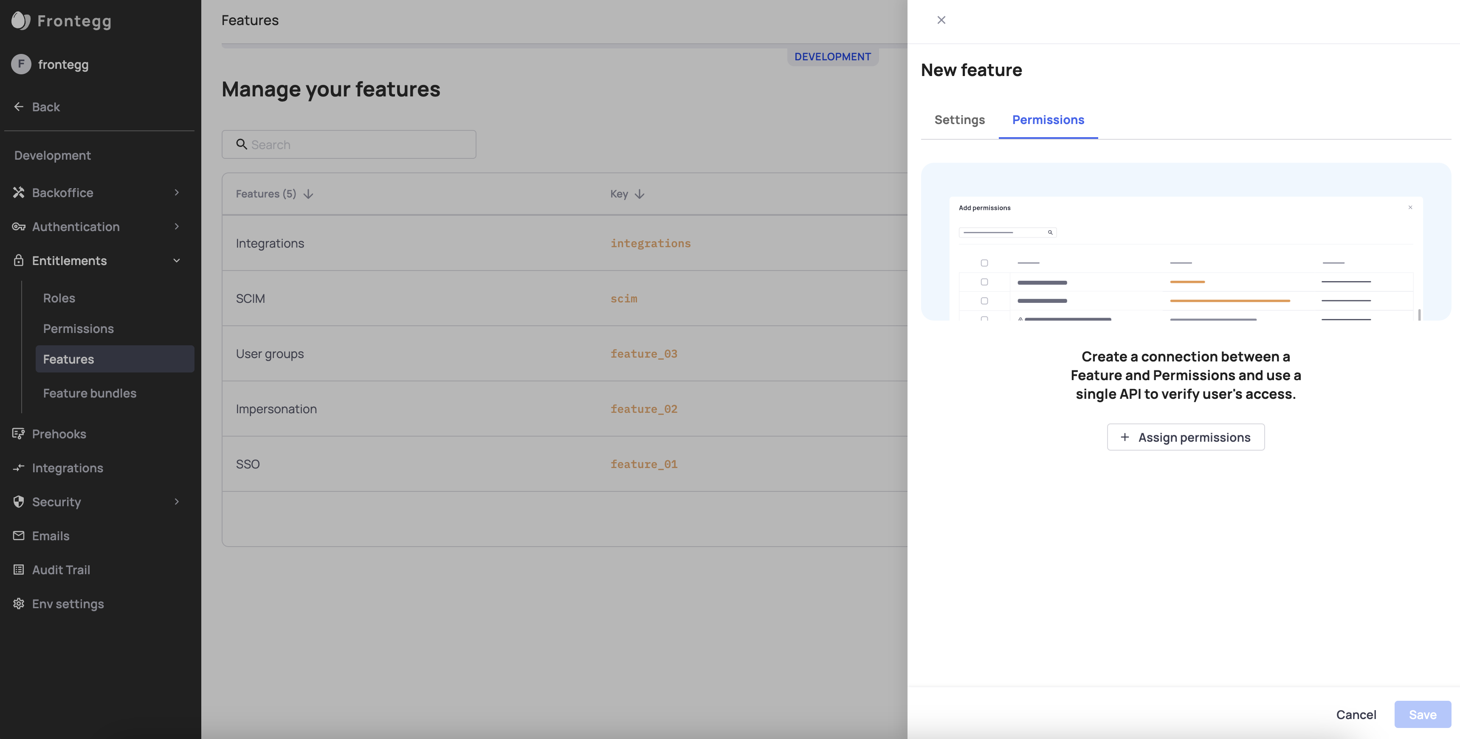Click the Integrations sidebar icon
The width and height of the screenshot is (1460, 739).
19,468
